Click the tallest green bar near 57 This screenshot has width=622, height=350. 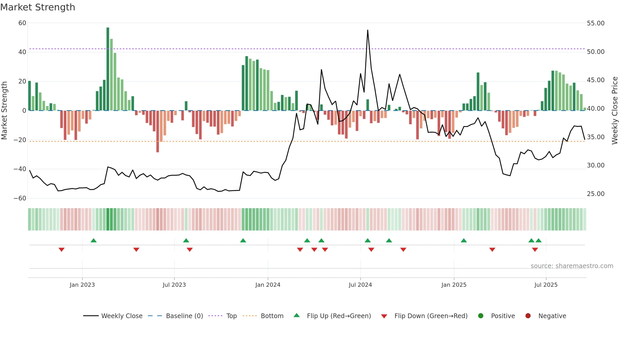108,69
